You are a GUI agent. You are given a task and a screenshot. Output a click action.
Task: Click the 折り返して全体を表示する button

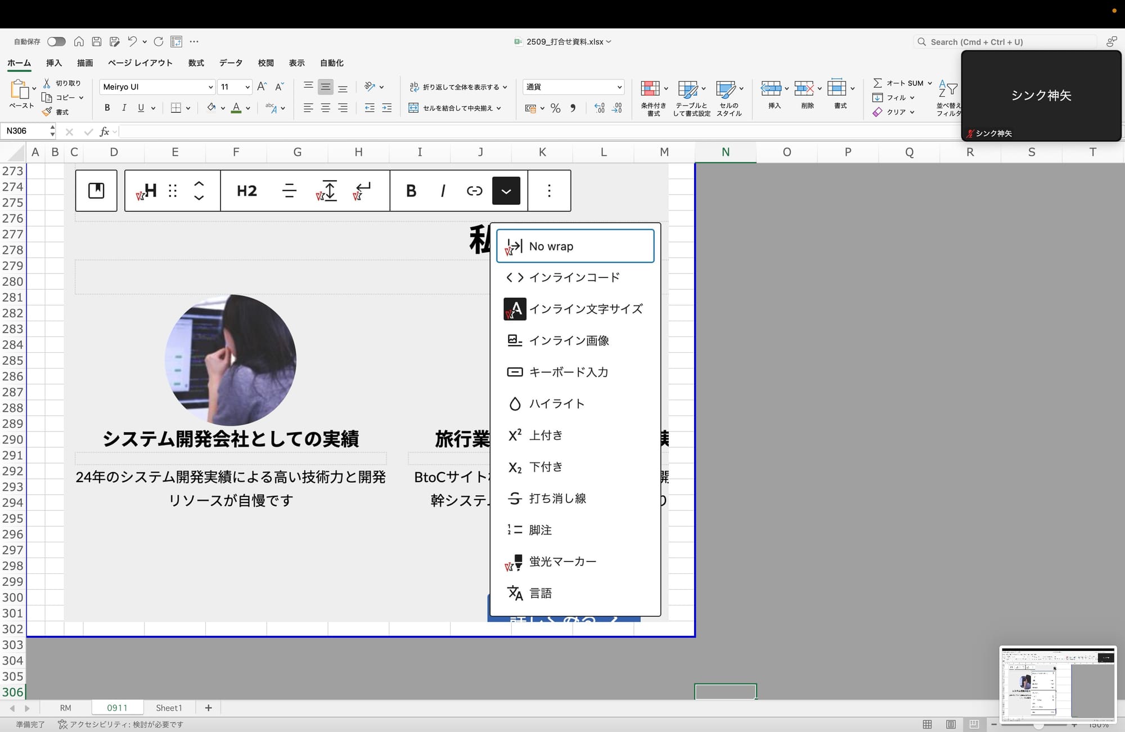(x=456, y=87)
